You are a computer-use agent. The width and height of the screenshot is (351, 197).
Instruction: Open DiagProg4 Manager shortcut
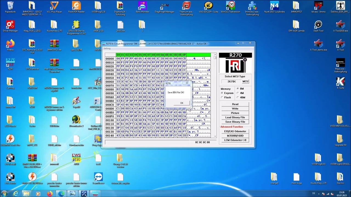pos(164,7)
